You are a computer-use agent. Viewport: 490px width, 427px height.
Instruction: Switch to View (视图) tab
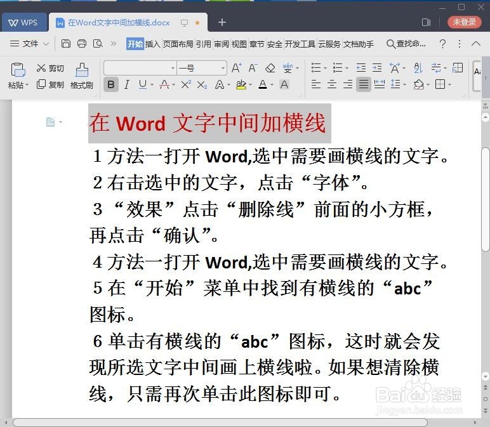coord(239,44)
